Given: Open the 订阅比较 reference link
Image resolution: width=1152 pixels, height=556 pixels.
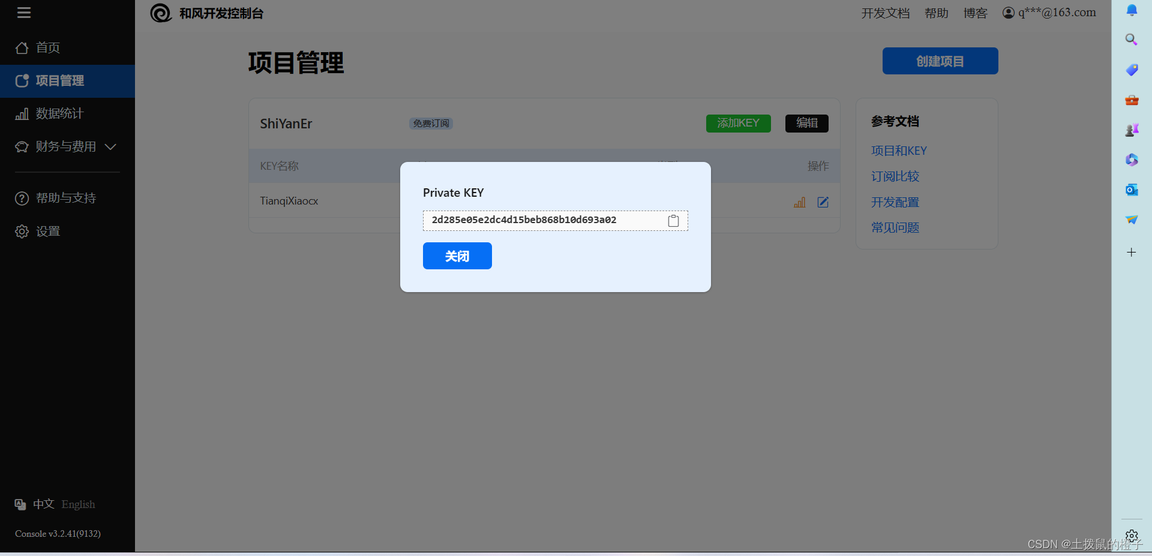Looking at the screenshot, I should click(895, 176).
